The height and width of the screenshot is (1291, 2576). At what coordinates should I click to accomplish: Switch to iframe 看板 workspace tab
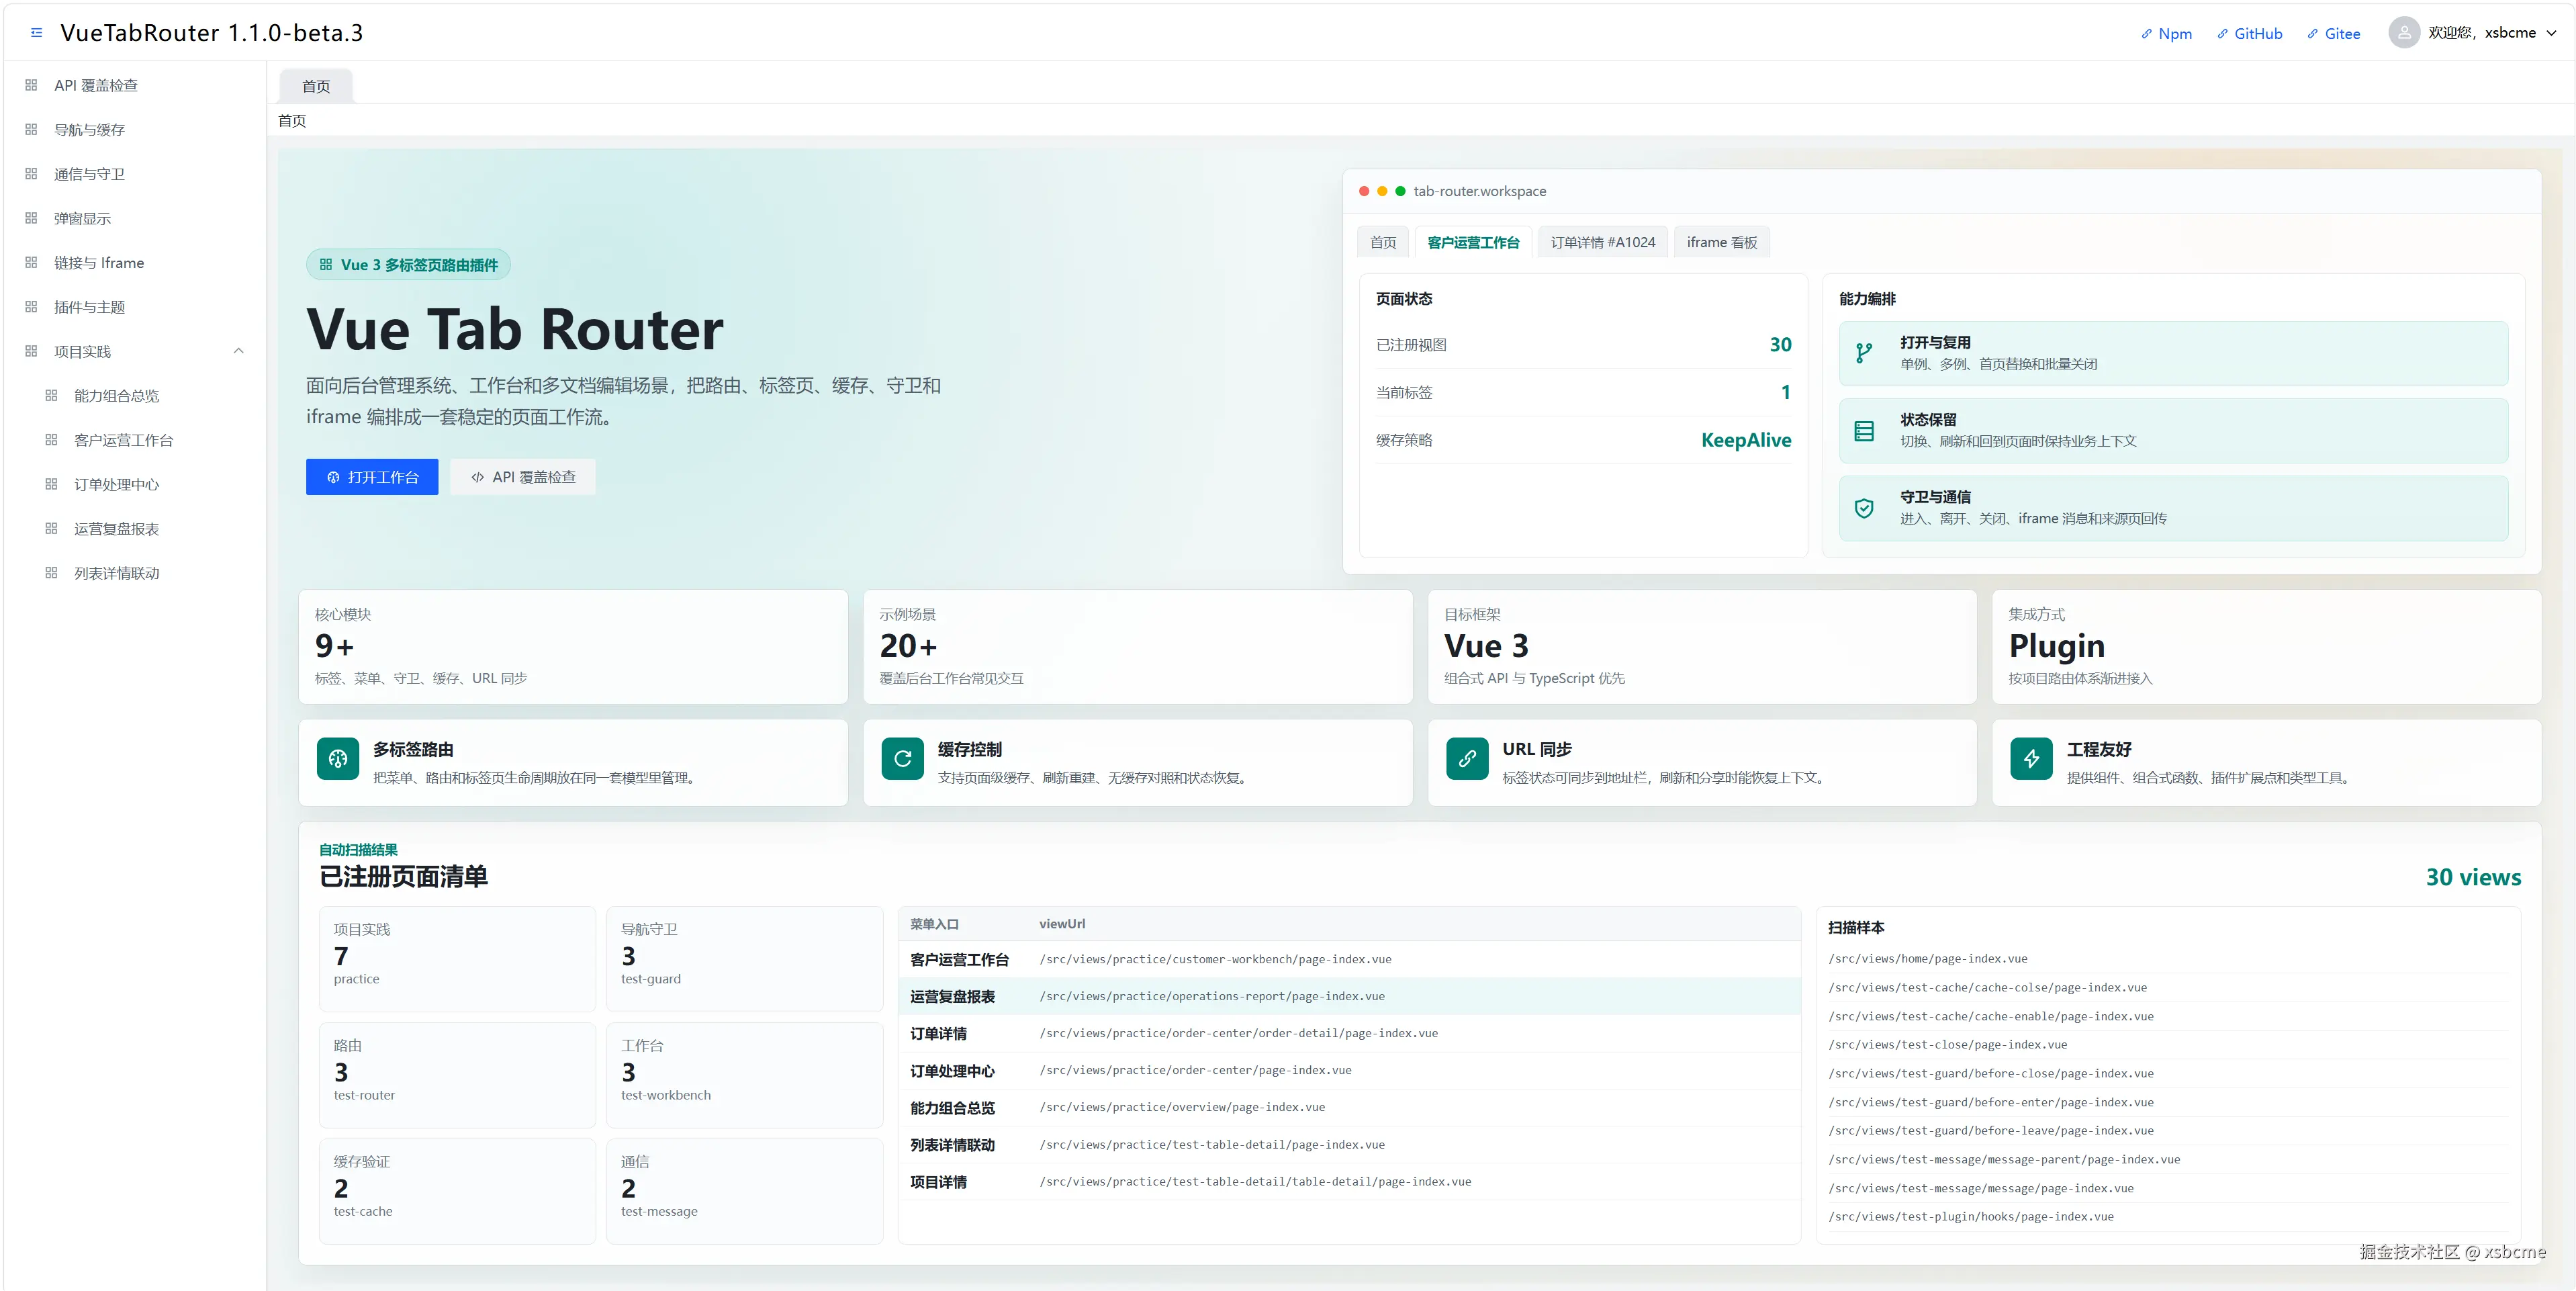tap(1721, 242)
